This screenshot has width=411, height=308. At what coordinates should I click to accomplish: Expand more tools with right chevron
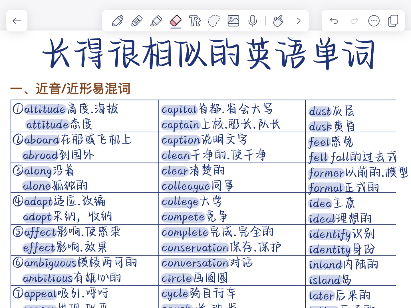(299, 21)
